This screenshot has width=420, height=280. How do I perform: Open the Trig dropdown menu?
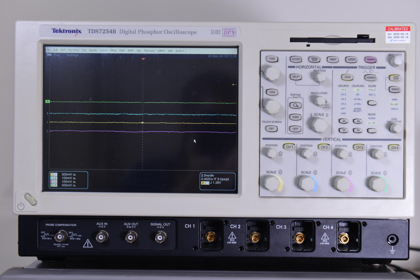tap(84, 50)
